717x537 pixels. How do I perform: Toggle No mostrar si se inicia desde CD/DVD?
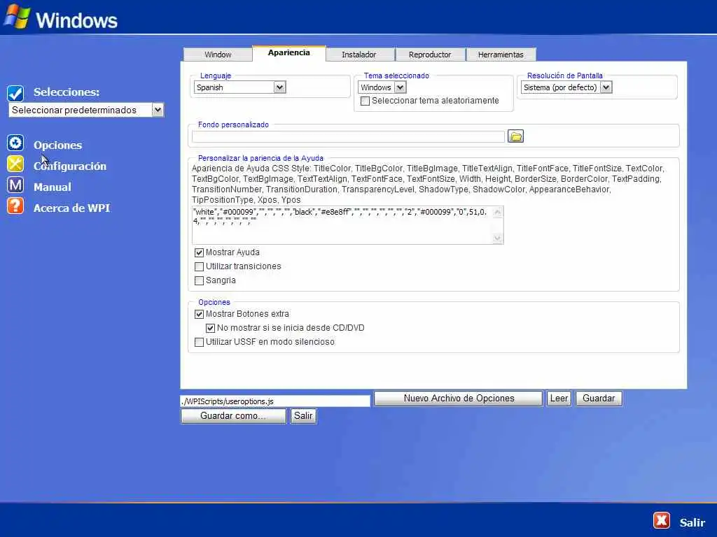tap(210, 328)
